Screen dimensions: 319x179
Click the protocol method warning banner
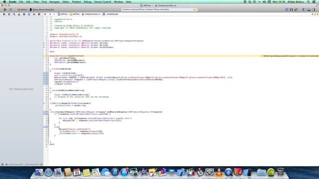click(290, 56)
